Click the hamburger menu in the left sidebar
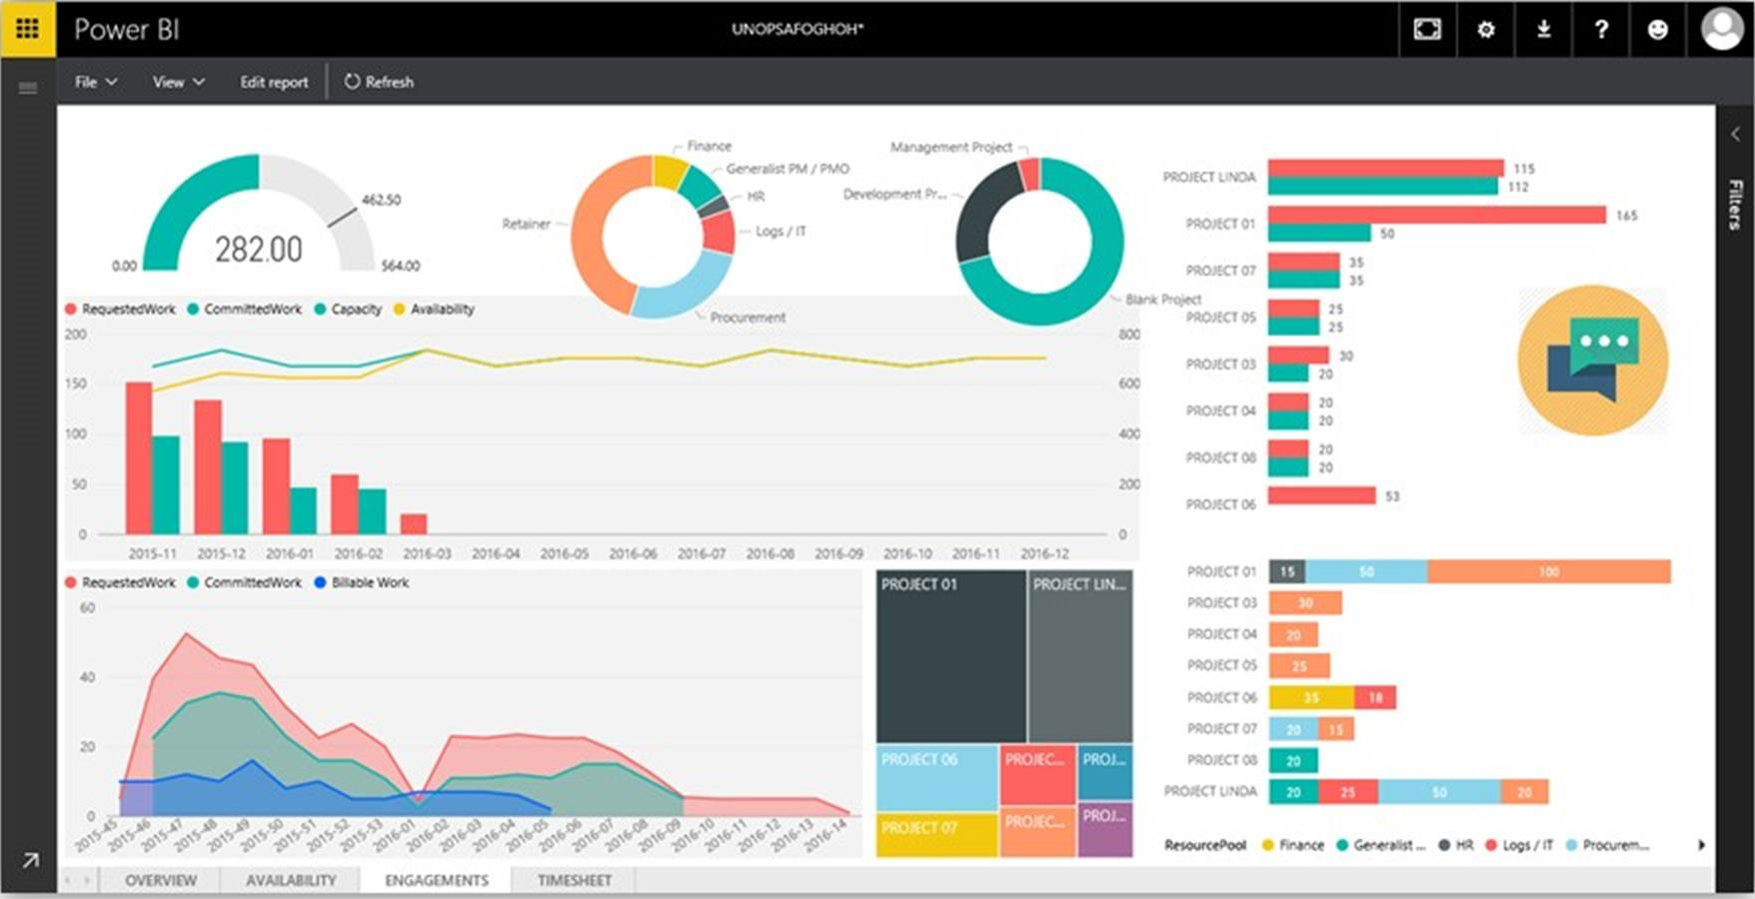The image size is (1755, 899). (27, 87)
